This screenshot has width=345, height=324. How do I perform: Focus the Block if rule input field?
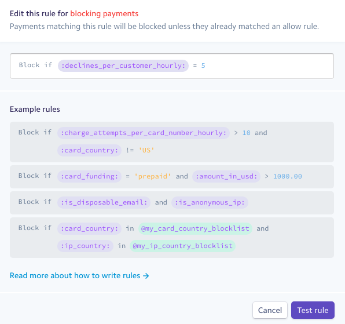coord(172,66)
